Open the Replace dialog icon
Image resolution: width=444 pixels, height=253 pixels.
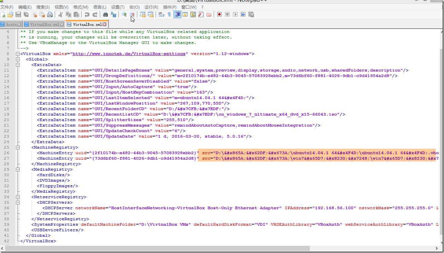pos(113,14)
